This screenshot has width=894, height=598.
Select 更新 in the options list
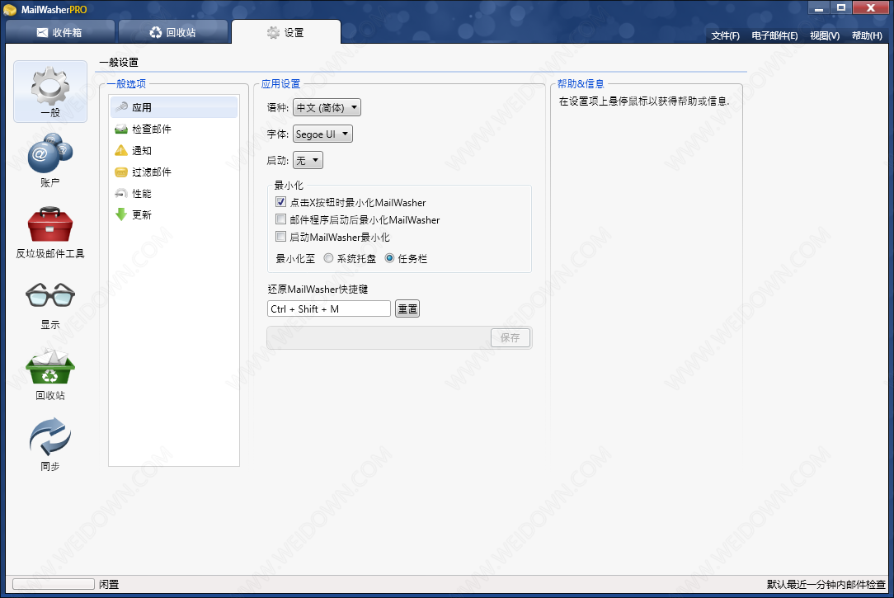[174, 214]
